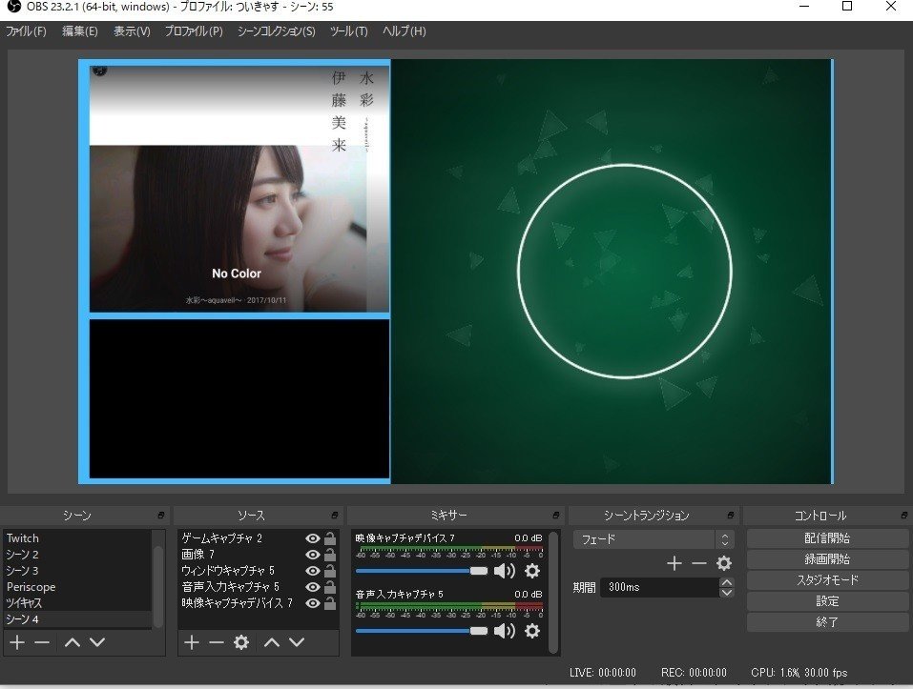Adjust 音声入力キャプチャ 5 volume slider
Image resolution: width=913 pixels, height=689 pixels.
coord(422,631)
